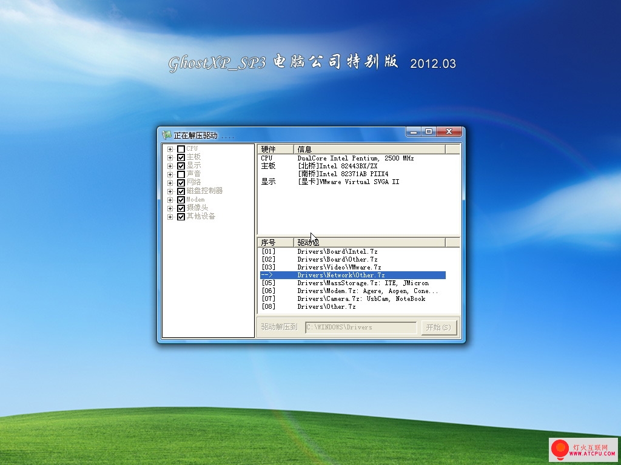
Task: Close the driver extraction window
Action: pos(449,131)
